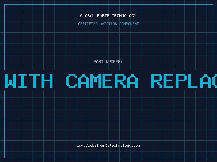
Task: Select the word GLOBAL in the heading
Action: tap(87, 16)
